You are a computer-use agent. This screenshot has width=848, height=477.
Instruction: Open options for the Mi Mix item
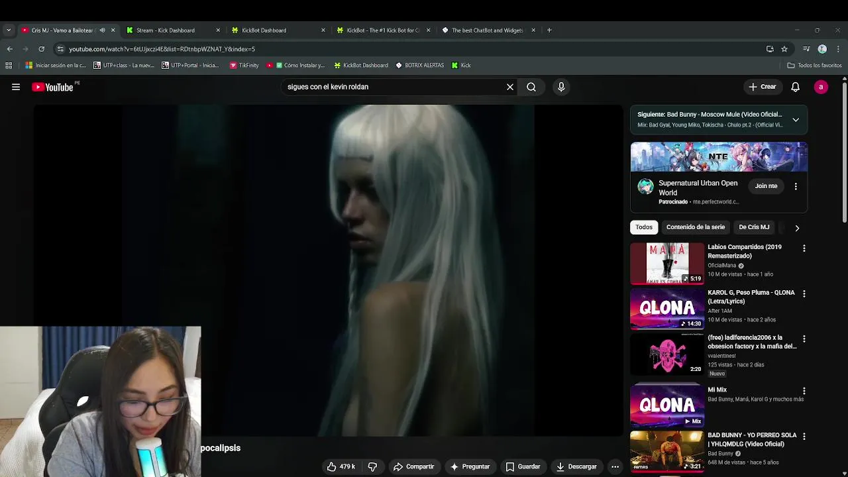(804, 391)
